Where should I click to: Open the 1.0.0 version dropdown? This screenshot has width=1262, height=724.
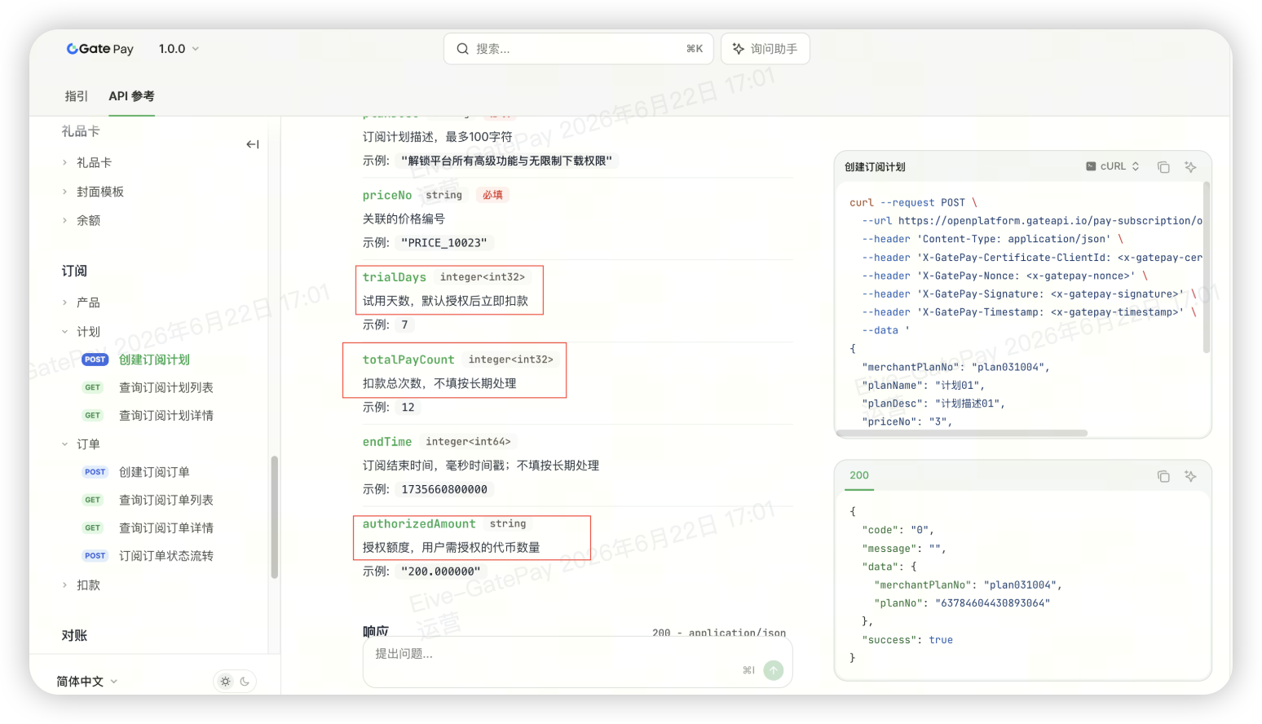179,49
